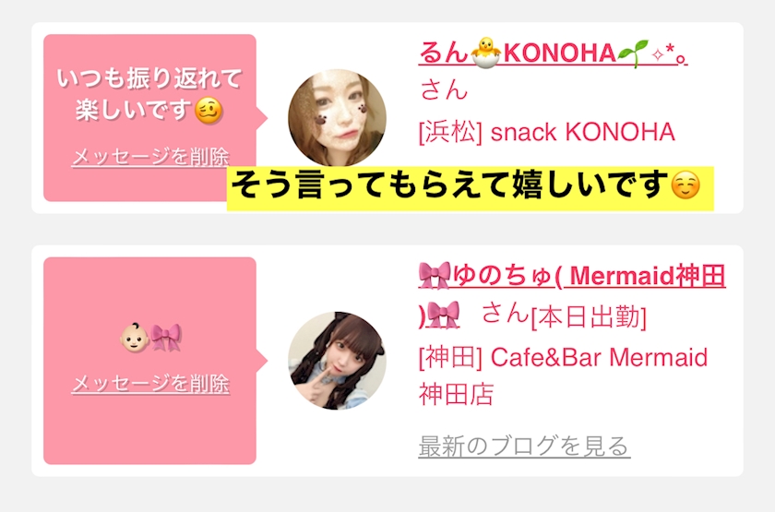Open the ゆのちゅ Mermaid神田 profile link
The image size is (775, 512).
click(x=572, y=295)
